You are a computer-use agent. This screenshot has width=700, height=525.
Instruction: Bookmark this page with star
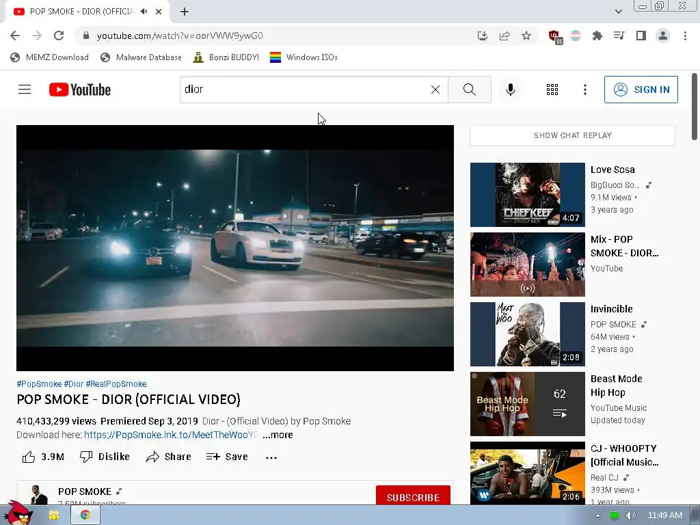pyautogui.click(x=526, y=36)
